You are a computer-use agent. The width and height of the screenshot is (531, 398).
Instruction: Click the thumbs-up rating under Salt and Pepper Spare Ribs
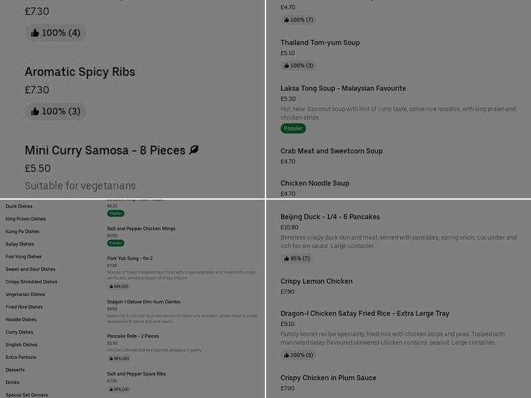tap(119, 389)
